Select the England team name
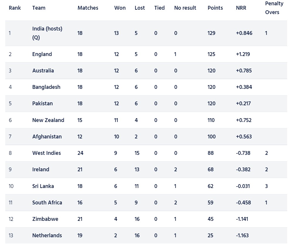 pos(42,54)
